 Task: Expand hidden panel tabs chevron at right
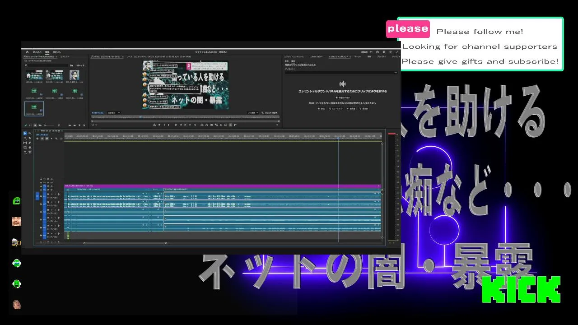pos(399,57)
